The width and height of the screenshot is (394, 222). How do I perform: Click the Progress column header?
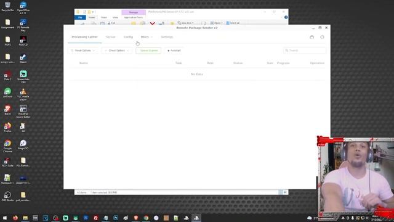[x=283, y=63]
